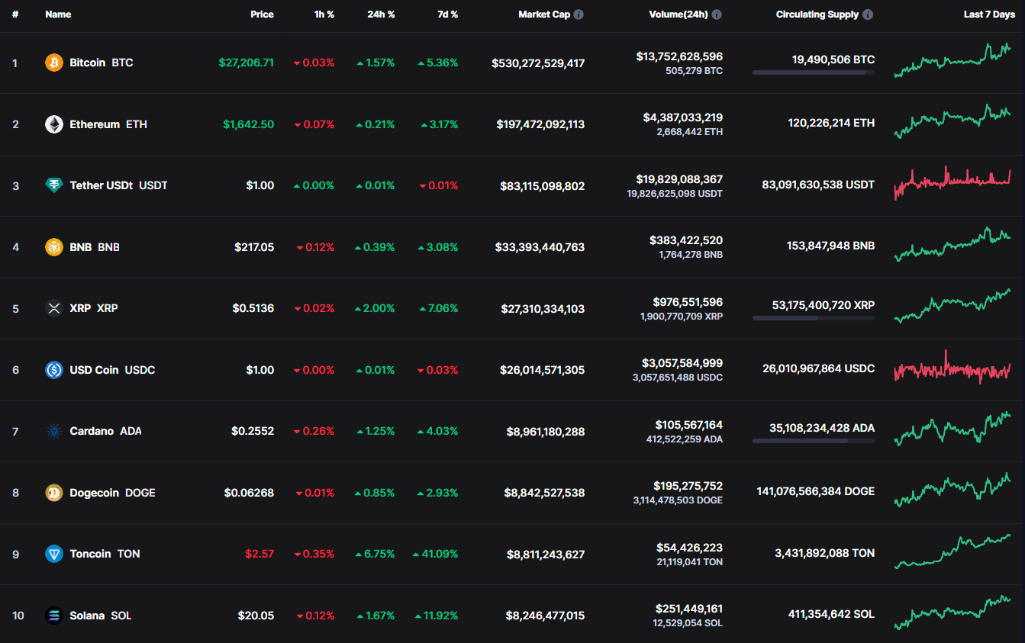Open the Market Cap info tooltip icon
Screen dimensions: 1025x643
point(579,14)
